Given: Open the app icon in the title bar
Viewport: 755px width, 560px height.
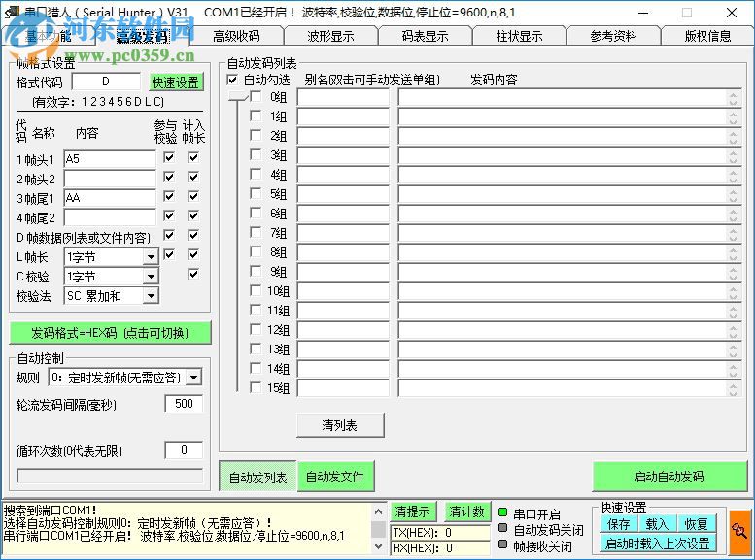Looking at the screenshot, I should (12, 12).
